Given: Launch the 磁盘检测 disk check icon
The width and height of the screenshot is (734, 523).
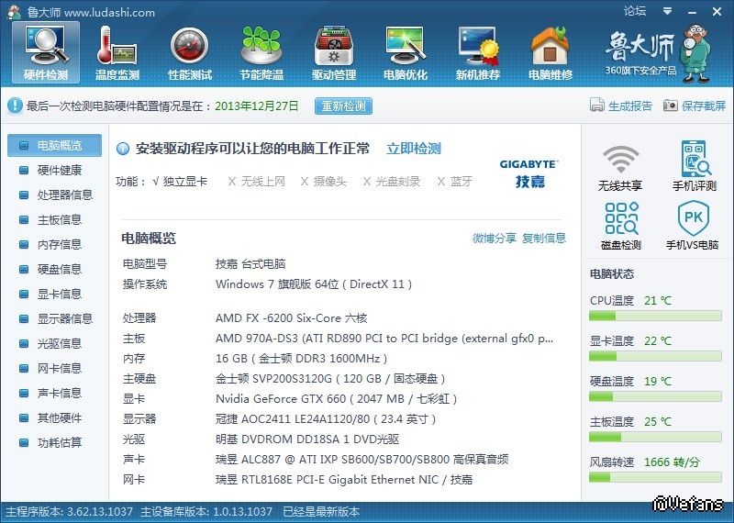Looking at the screenshot, I should (x=620, y=226).
